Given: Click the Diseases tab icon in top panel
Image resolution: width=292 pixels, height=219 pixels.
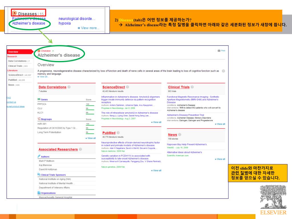Looking at the screenshot, I should (x=14, y=13).
